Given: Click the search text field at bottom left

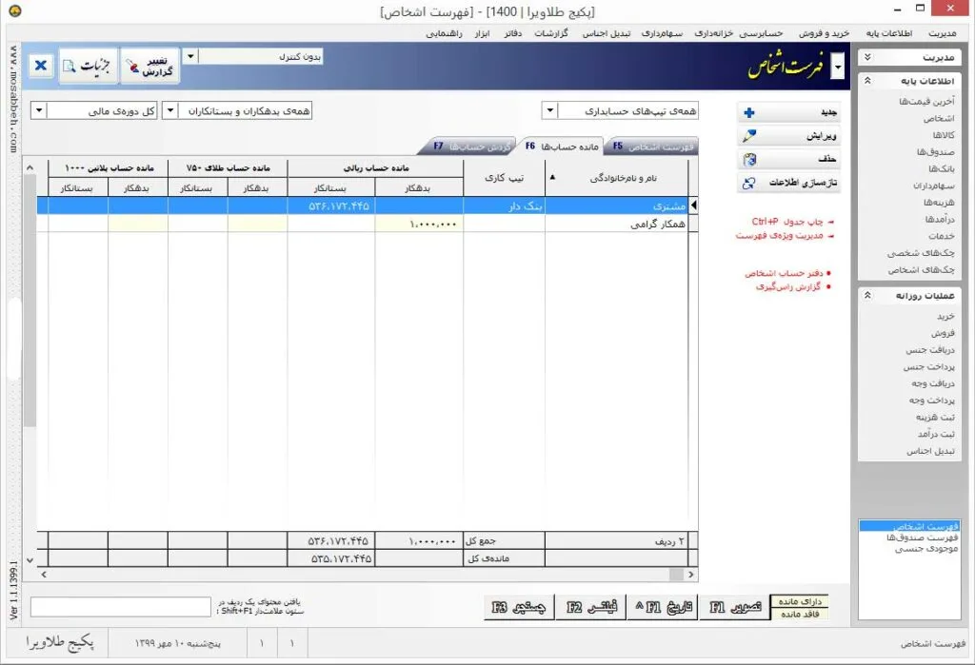Looking at the screenshot, I should pos(121,607).
